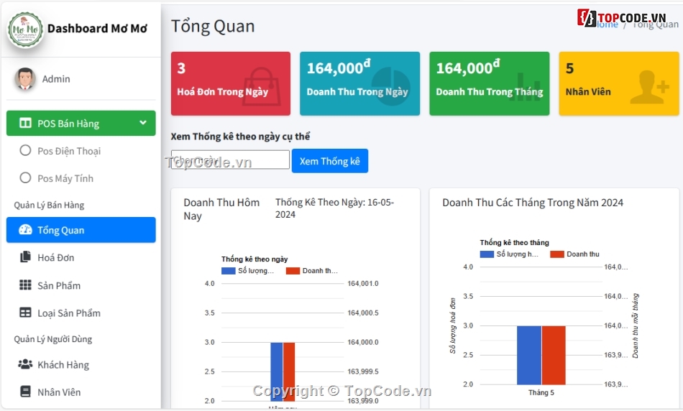The width and height of the screenshot is (683, 411).
Task: Select the Pos Điện Thoại radio circle
Action: point(25,151)
